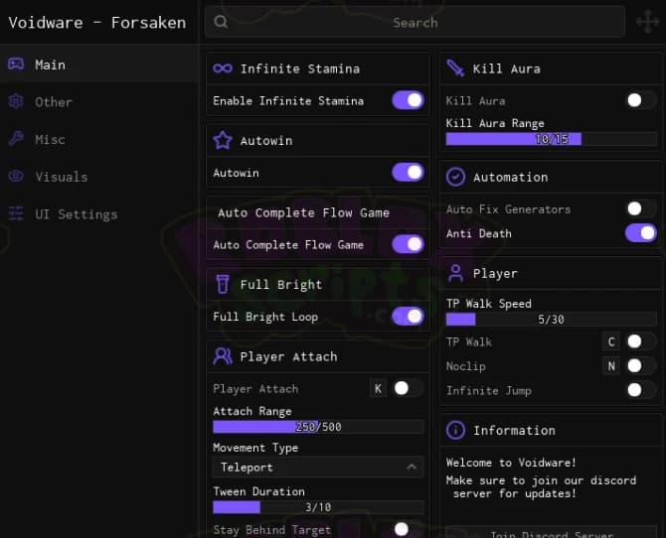
Task: Go to the Visuals tab
Action: click(99, 177)
